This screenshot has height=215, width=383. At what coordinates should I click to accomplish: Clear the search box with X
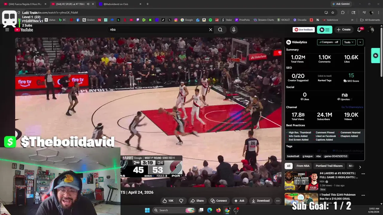(x=211, y=30)
